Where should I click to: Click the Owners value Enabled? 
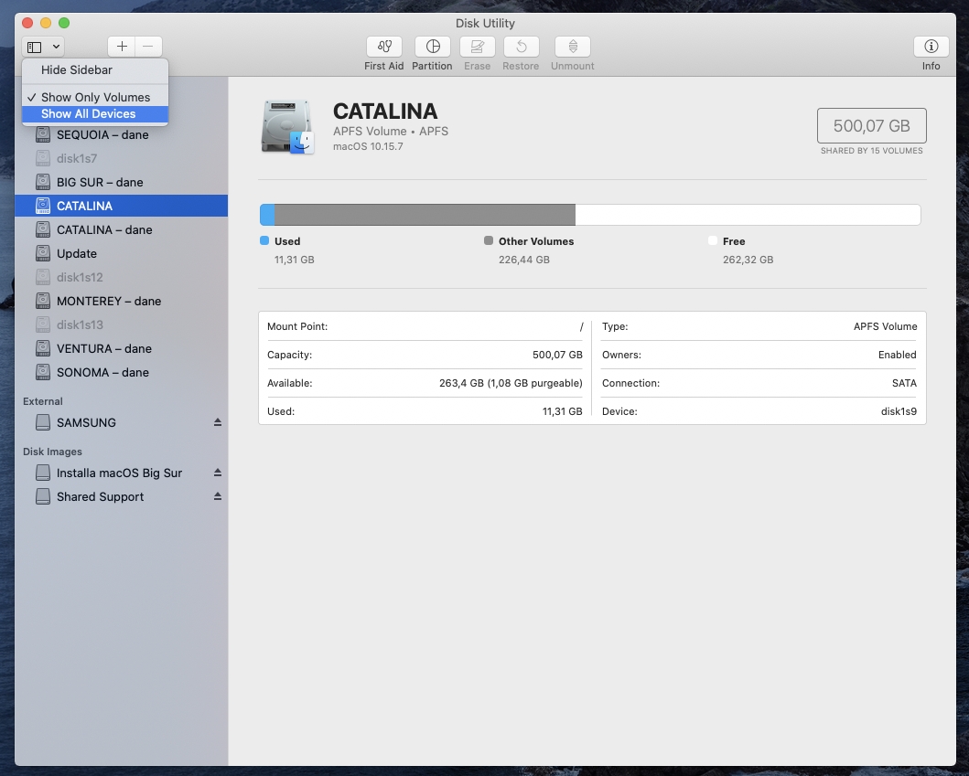coord(898,355)
